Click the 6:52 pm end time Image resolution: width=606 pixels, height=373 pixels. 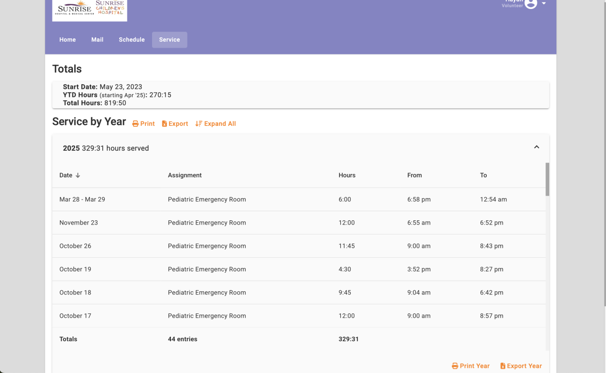click(491, 223)
